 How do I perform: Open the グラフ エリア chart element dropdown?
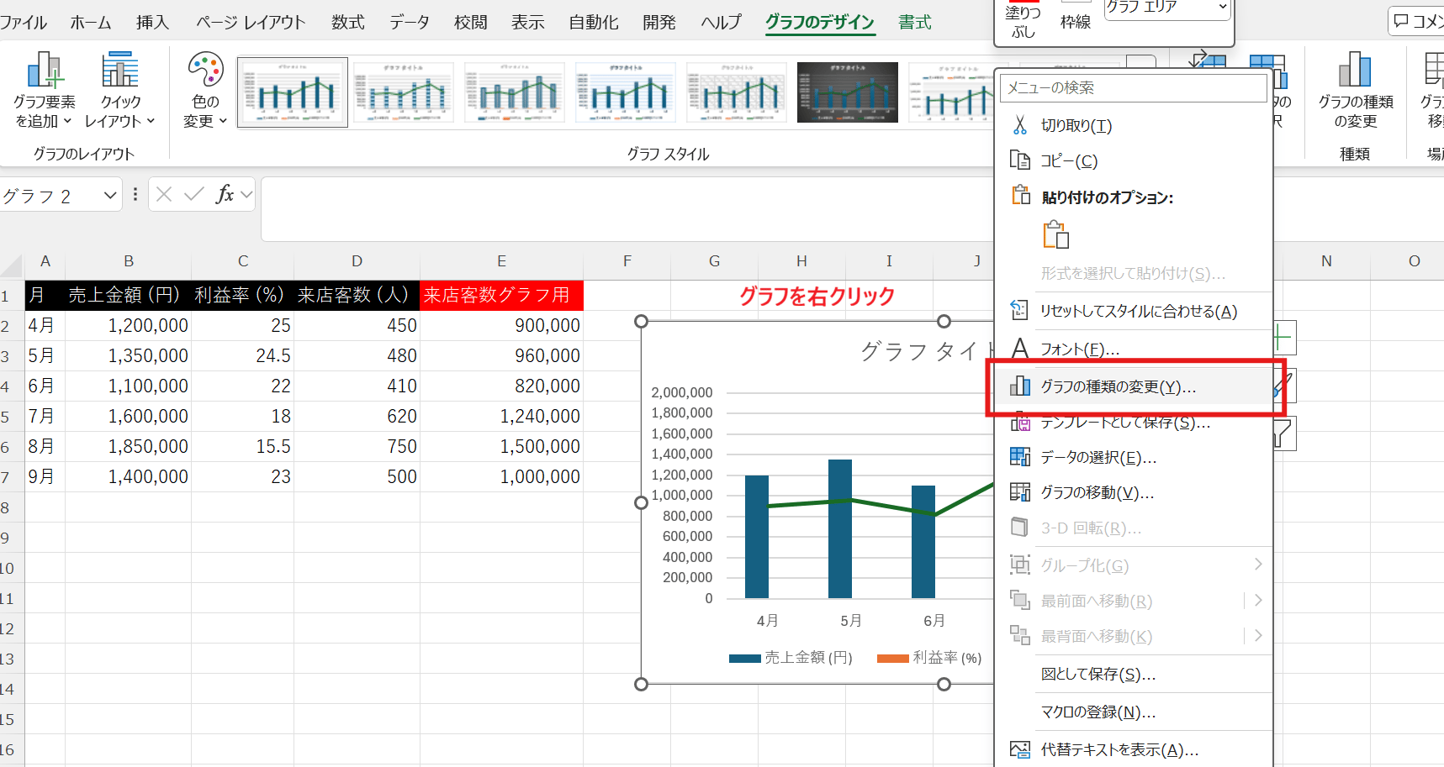click(1222, 7)
